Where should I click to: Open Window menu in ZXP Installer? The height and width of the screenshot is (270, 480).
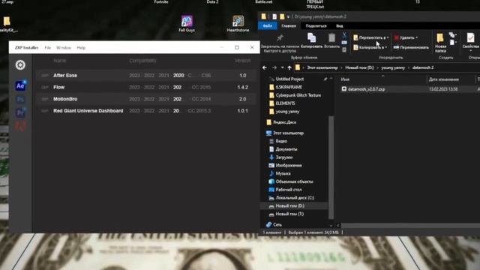point(64,48)
